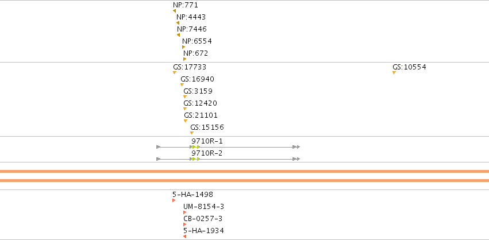The width and height of the screenshot is (489, 240).
Task: Click the right gray end arrows of 9710R-1
Action: click(x=297, y=147)
